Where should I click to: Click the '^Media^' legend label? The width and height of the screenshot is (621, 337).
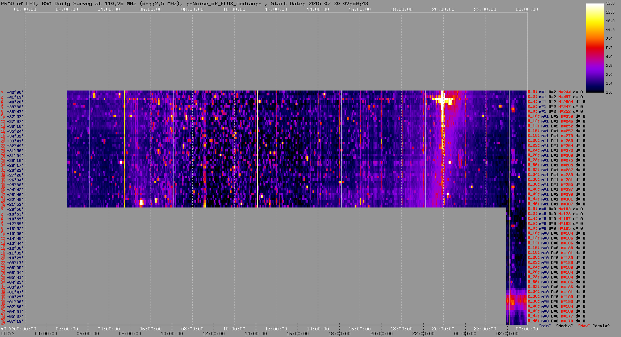coord(565,326)
